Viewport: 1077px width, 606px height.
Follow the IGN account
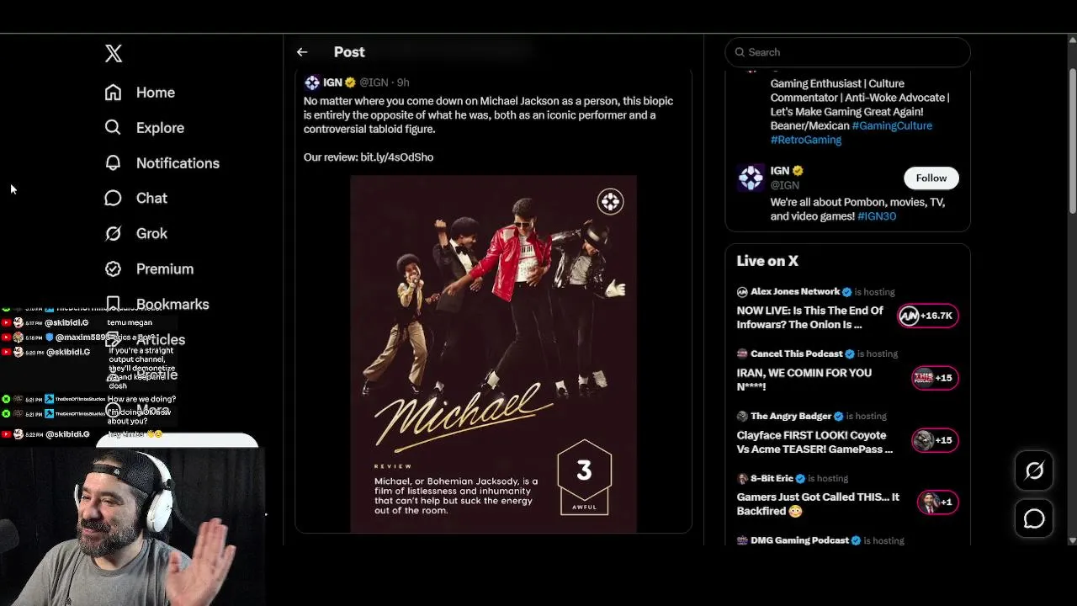(x=931, y=178)
